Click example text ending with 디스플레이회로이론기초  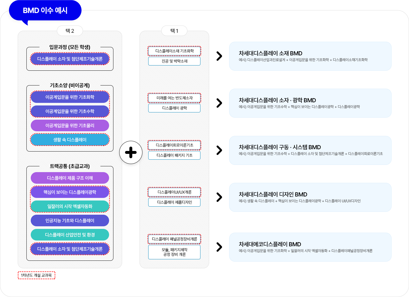click(x=311, y=154)
